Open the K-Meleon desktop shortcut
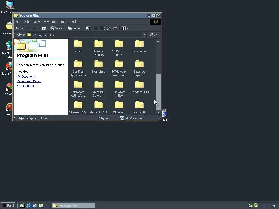 (x=7, y=89)
